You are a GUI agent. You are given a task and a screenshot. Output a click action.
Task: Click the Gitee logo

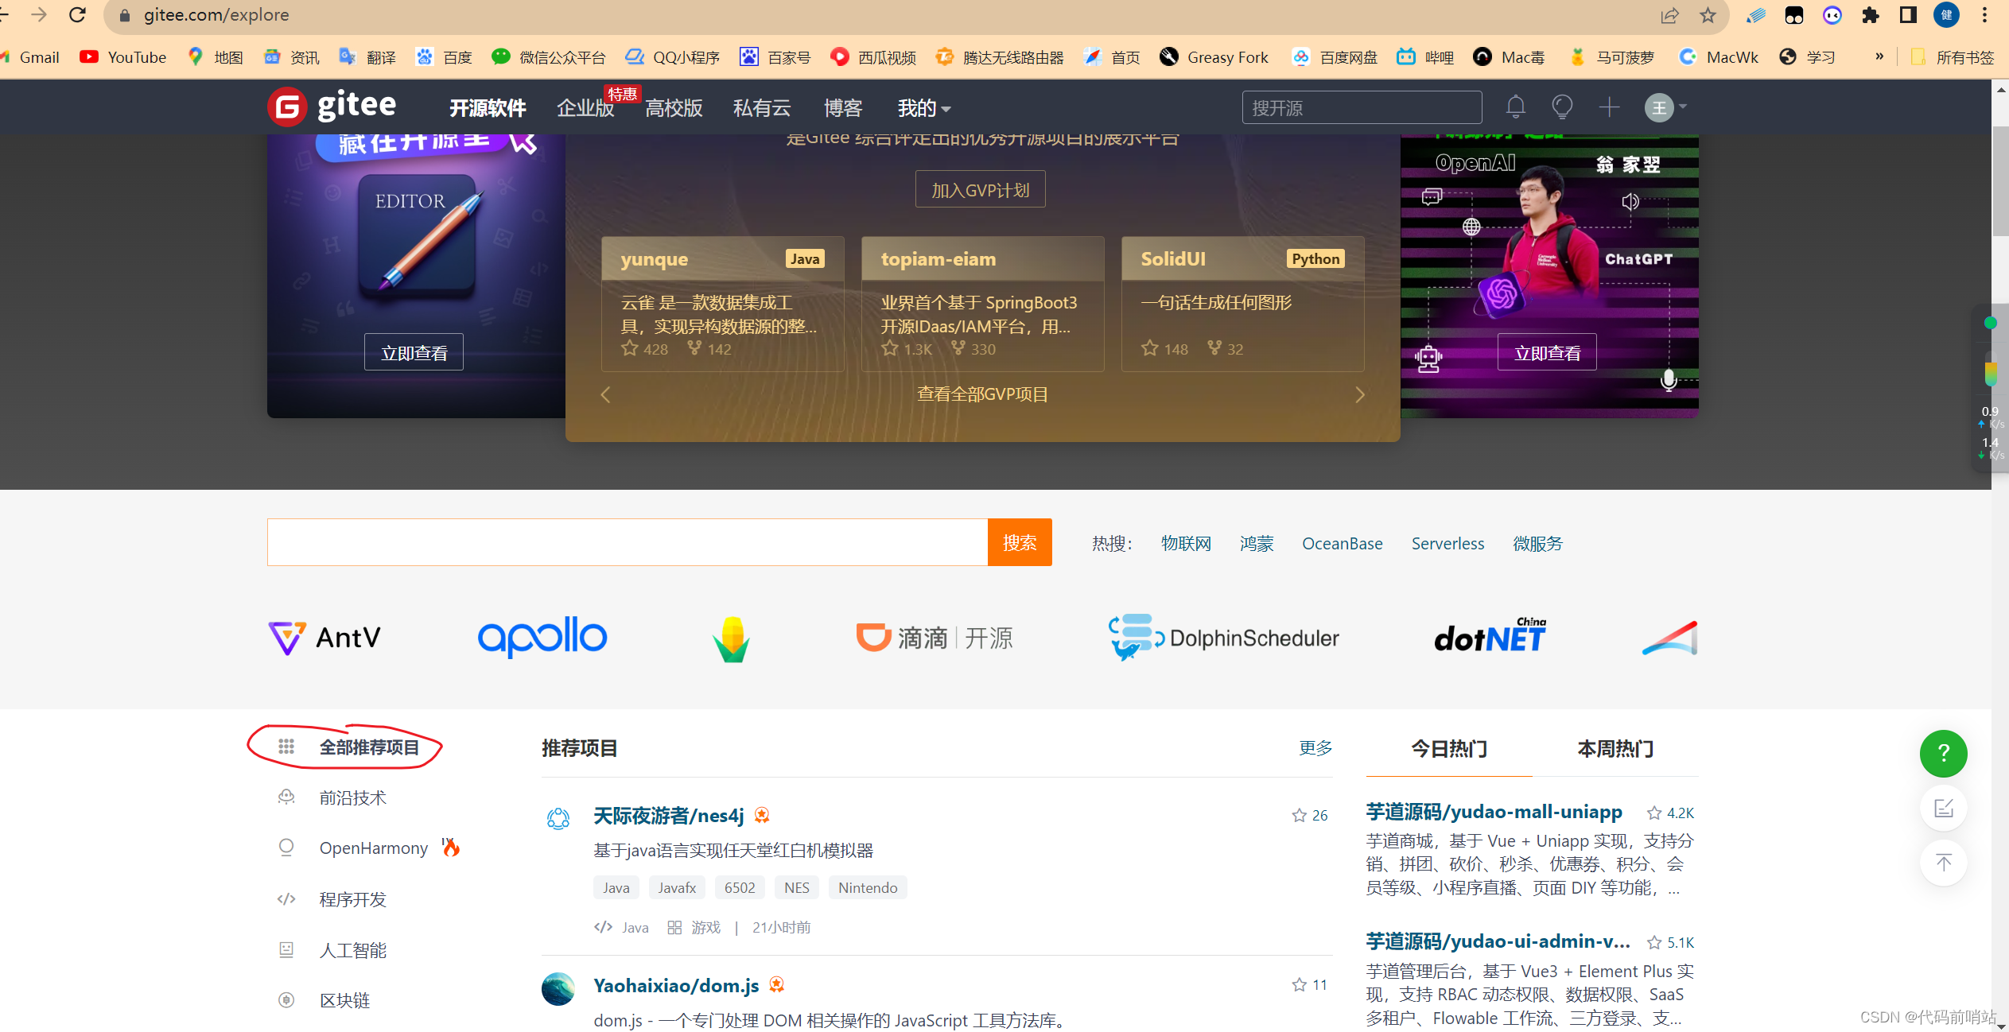coord(332,106)
